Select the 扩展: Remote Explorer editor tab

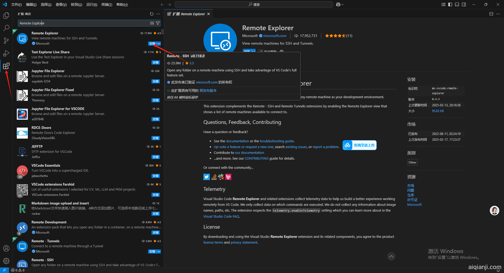tap(188, 14)
